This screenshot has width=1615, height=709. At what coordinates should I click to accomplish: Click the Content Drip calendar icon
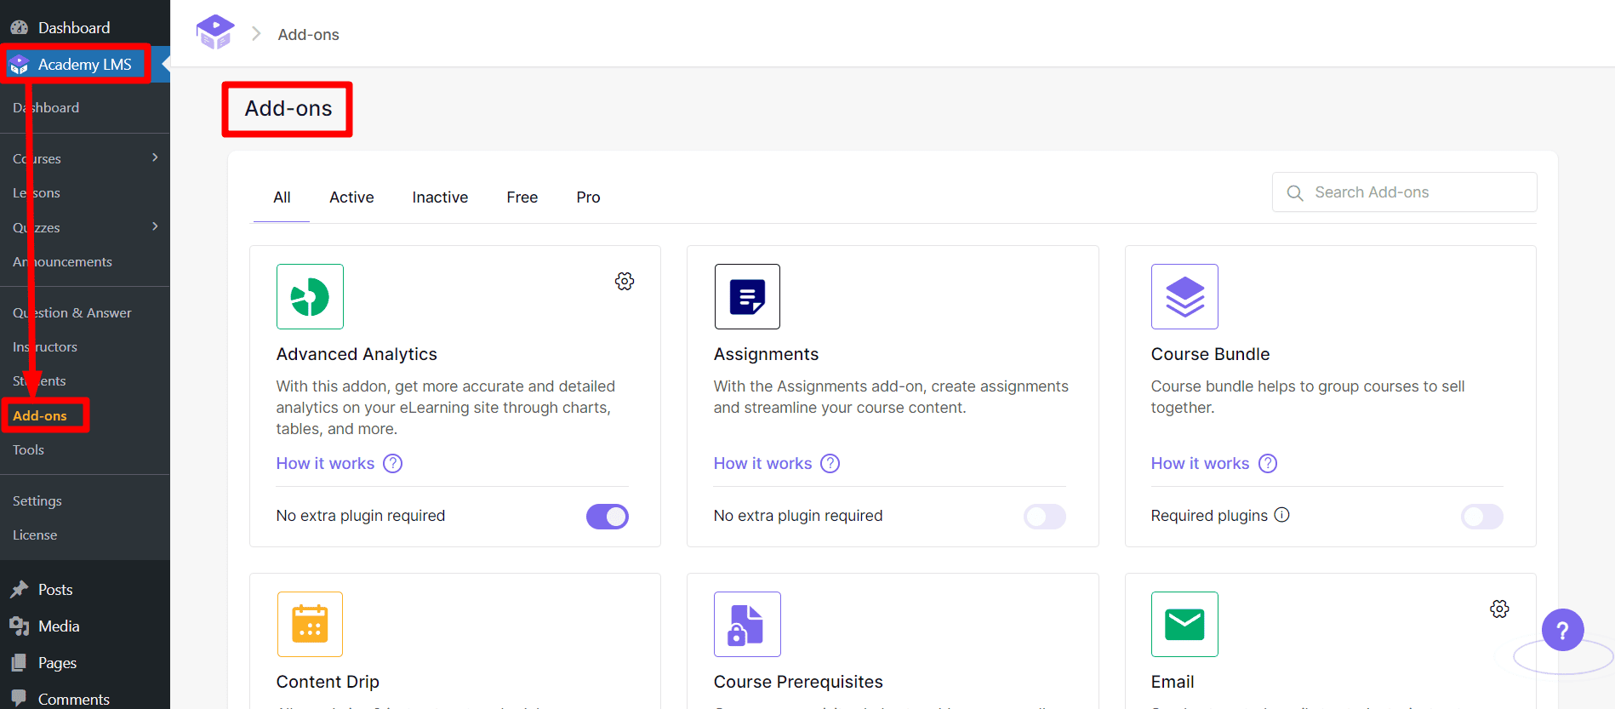pos(310,624)
